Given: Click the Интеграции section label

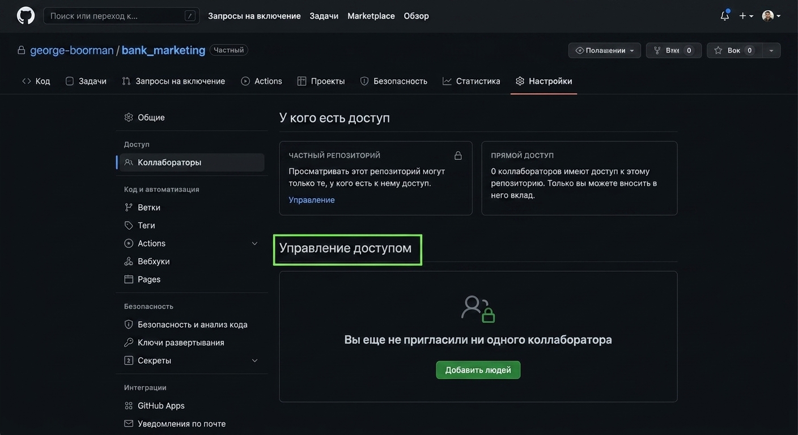Looking at the screenshot, I should coord(145,387).
